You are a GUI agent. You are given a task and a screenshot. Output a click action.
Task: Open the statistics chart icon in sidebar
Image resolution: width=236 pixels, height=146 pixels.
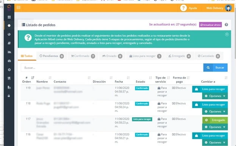pos(9,52)
